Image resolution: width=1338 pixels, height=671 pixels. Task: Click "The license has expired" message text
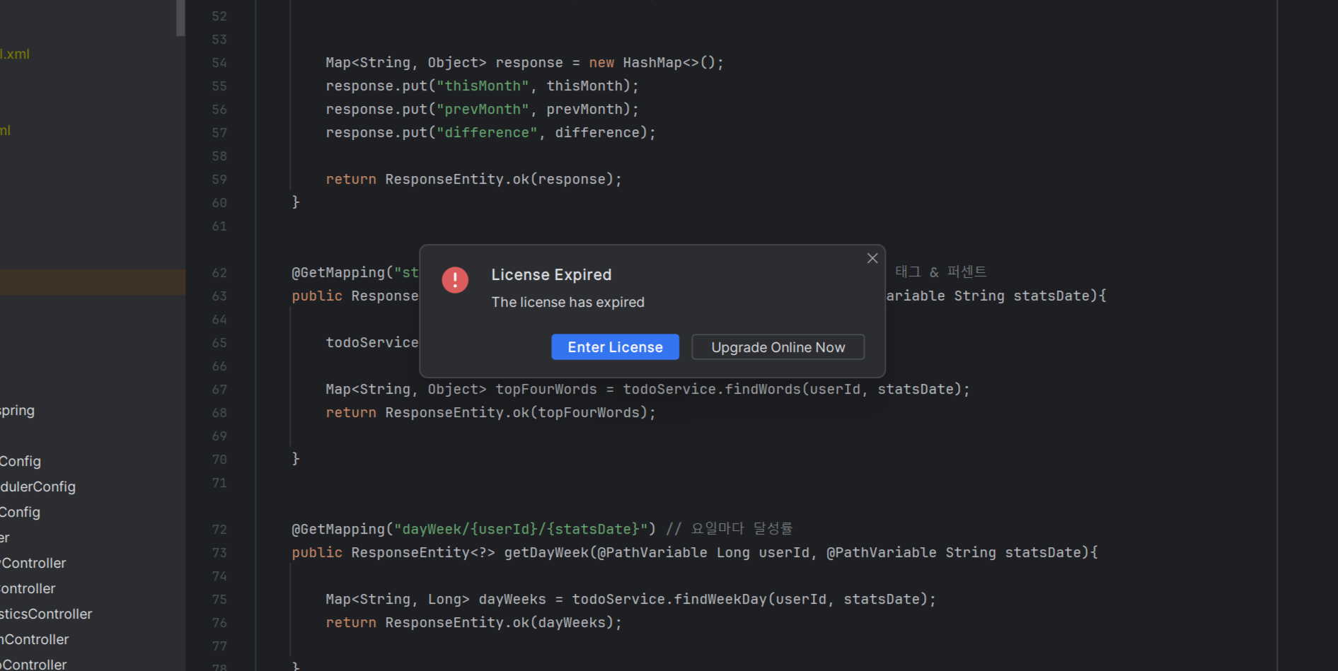pyautogui.click(x=567, y=303)
